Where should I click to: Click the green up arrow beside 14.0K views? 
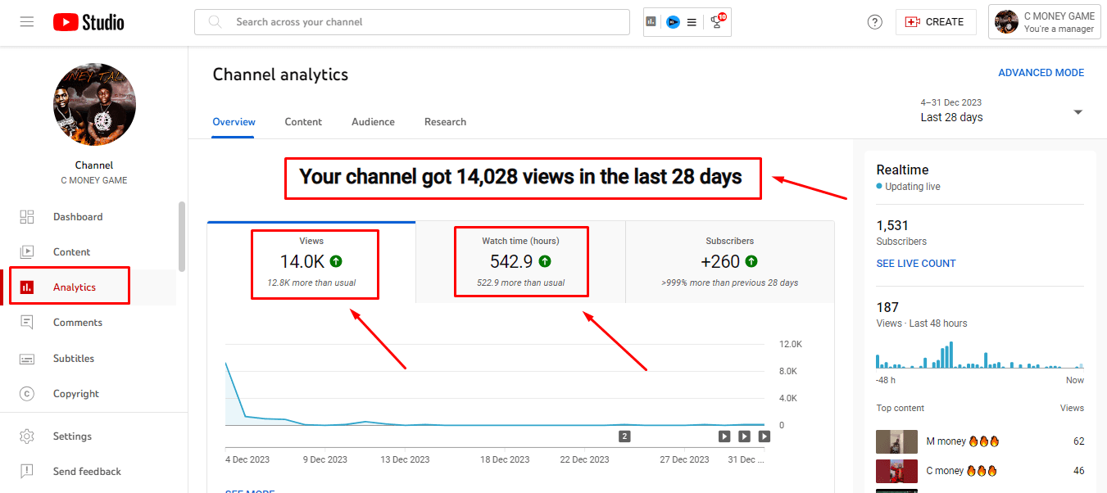pos(337,262)
